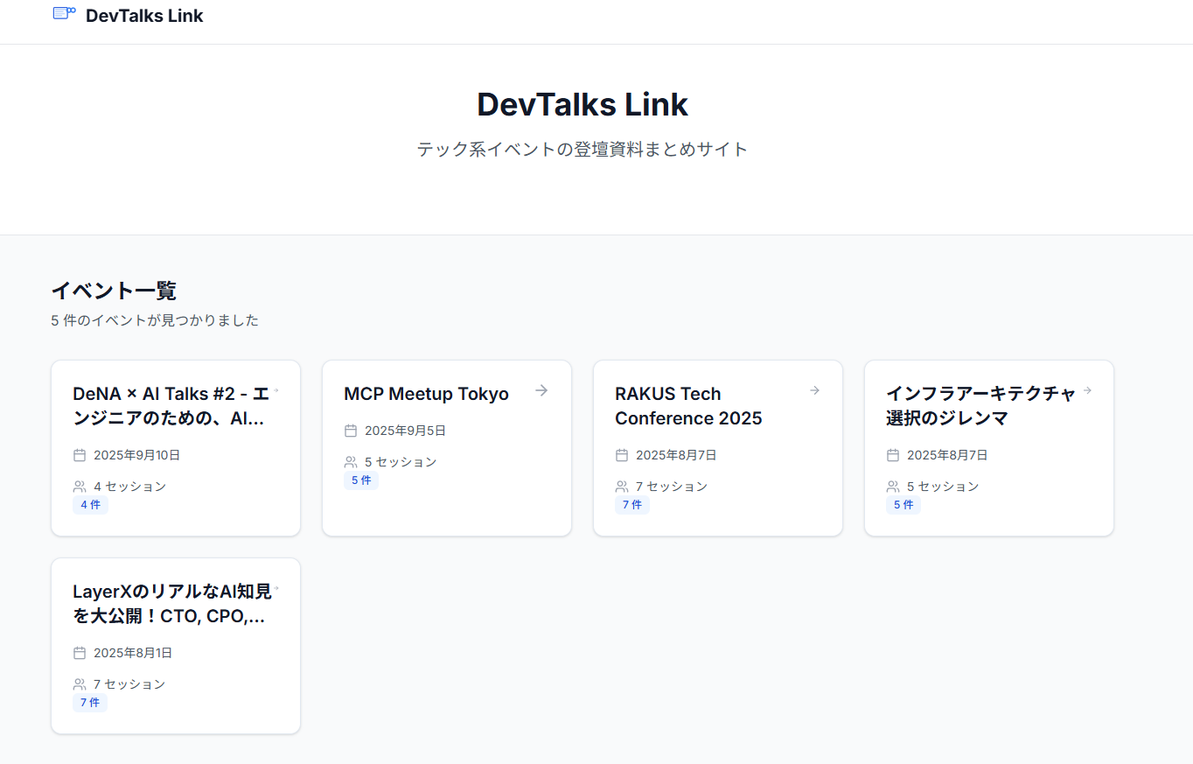Click people icon beside 4 セッション
This screenshot has width=1193, height=764.
80,487
